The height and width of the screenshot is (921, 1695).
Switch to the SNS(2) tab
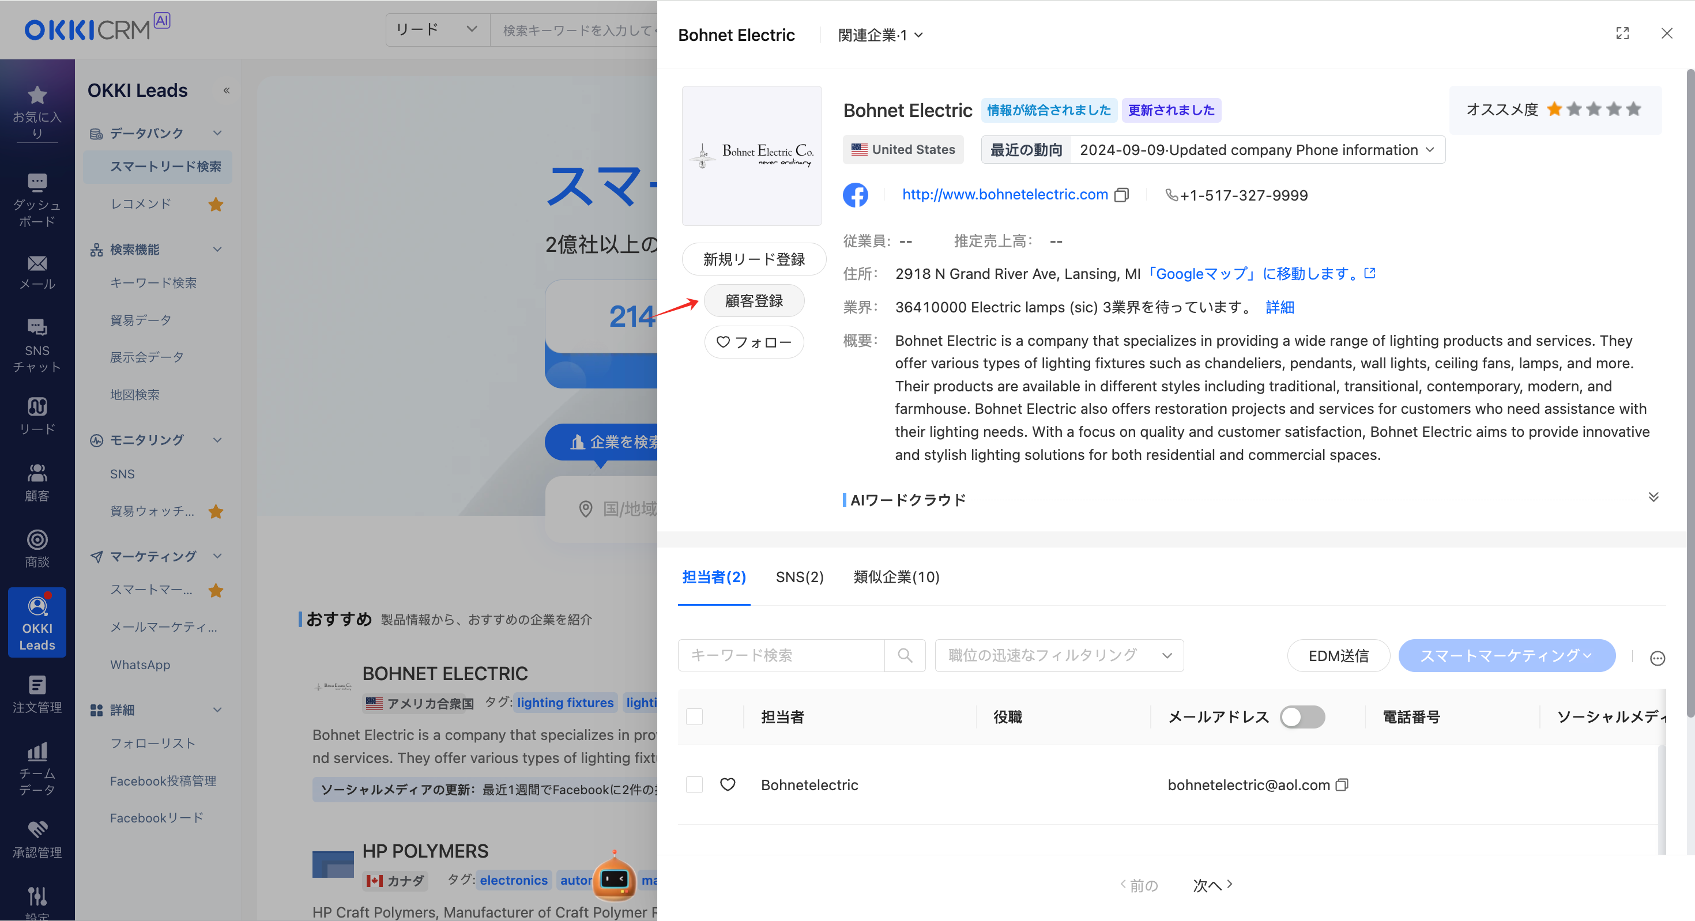click(x=800, y=577)
